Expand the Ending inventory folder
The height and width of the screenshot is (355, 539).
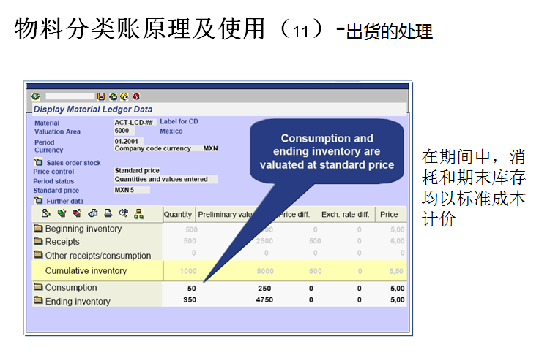pyautogui.click(x=38, y=301)
